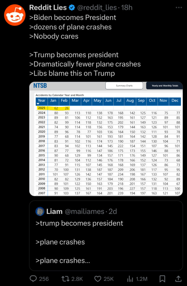The height and width of the screenshot is (286, 187).
Task: Open the @reddit_lies handle link
Action: tap(97, 8)
